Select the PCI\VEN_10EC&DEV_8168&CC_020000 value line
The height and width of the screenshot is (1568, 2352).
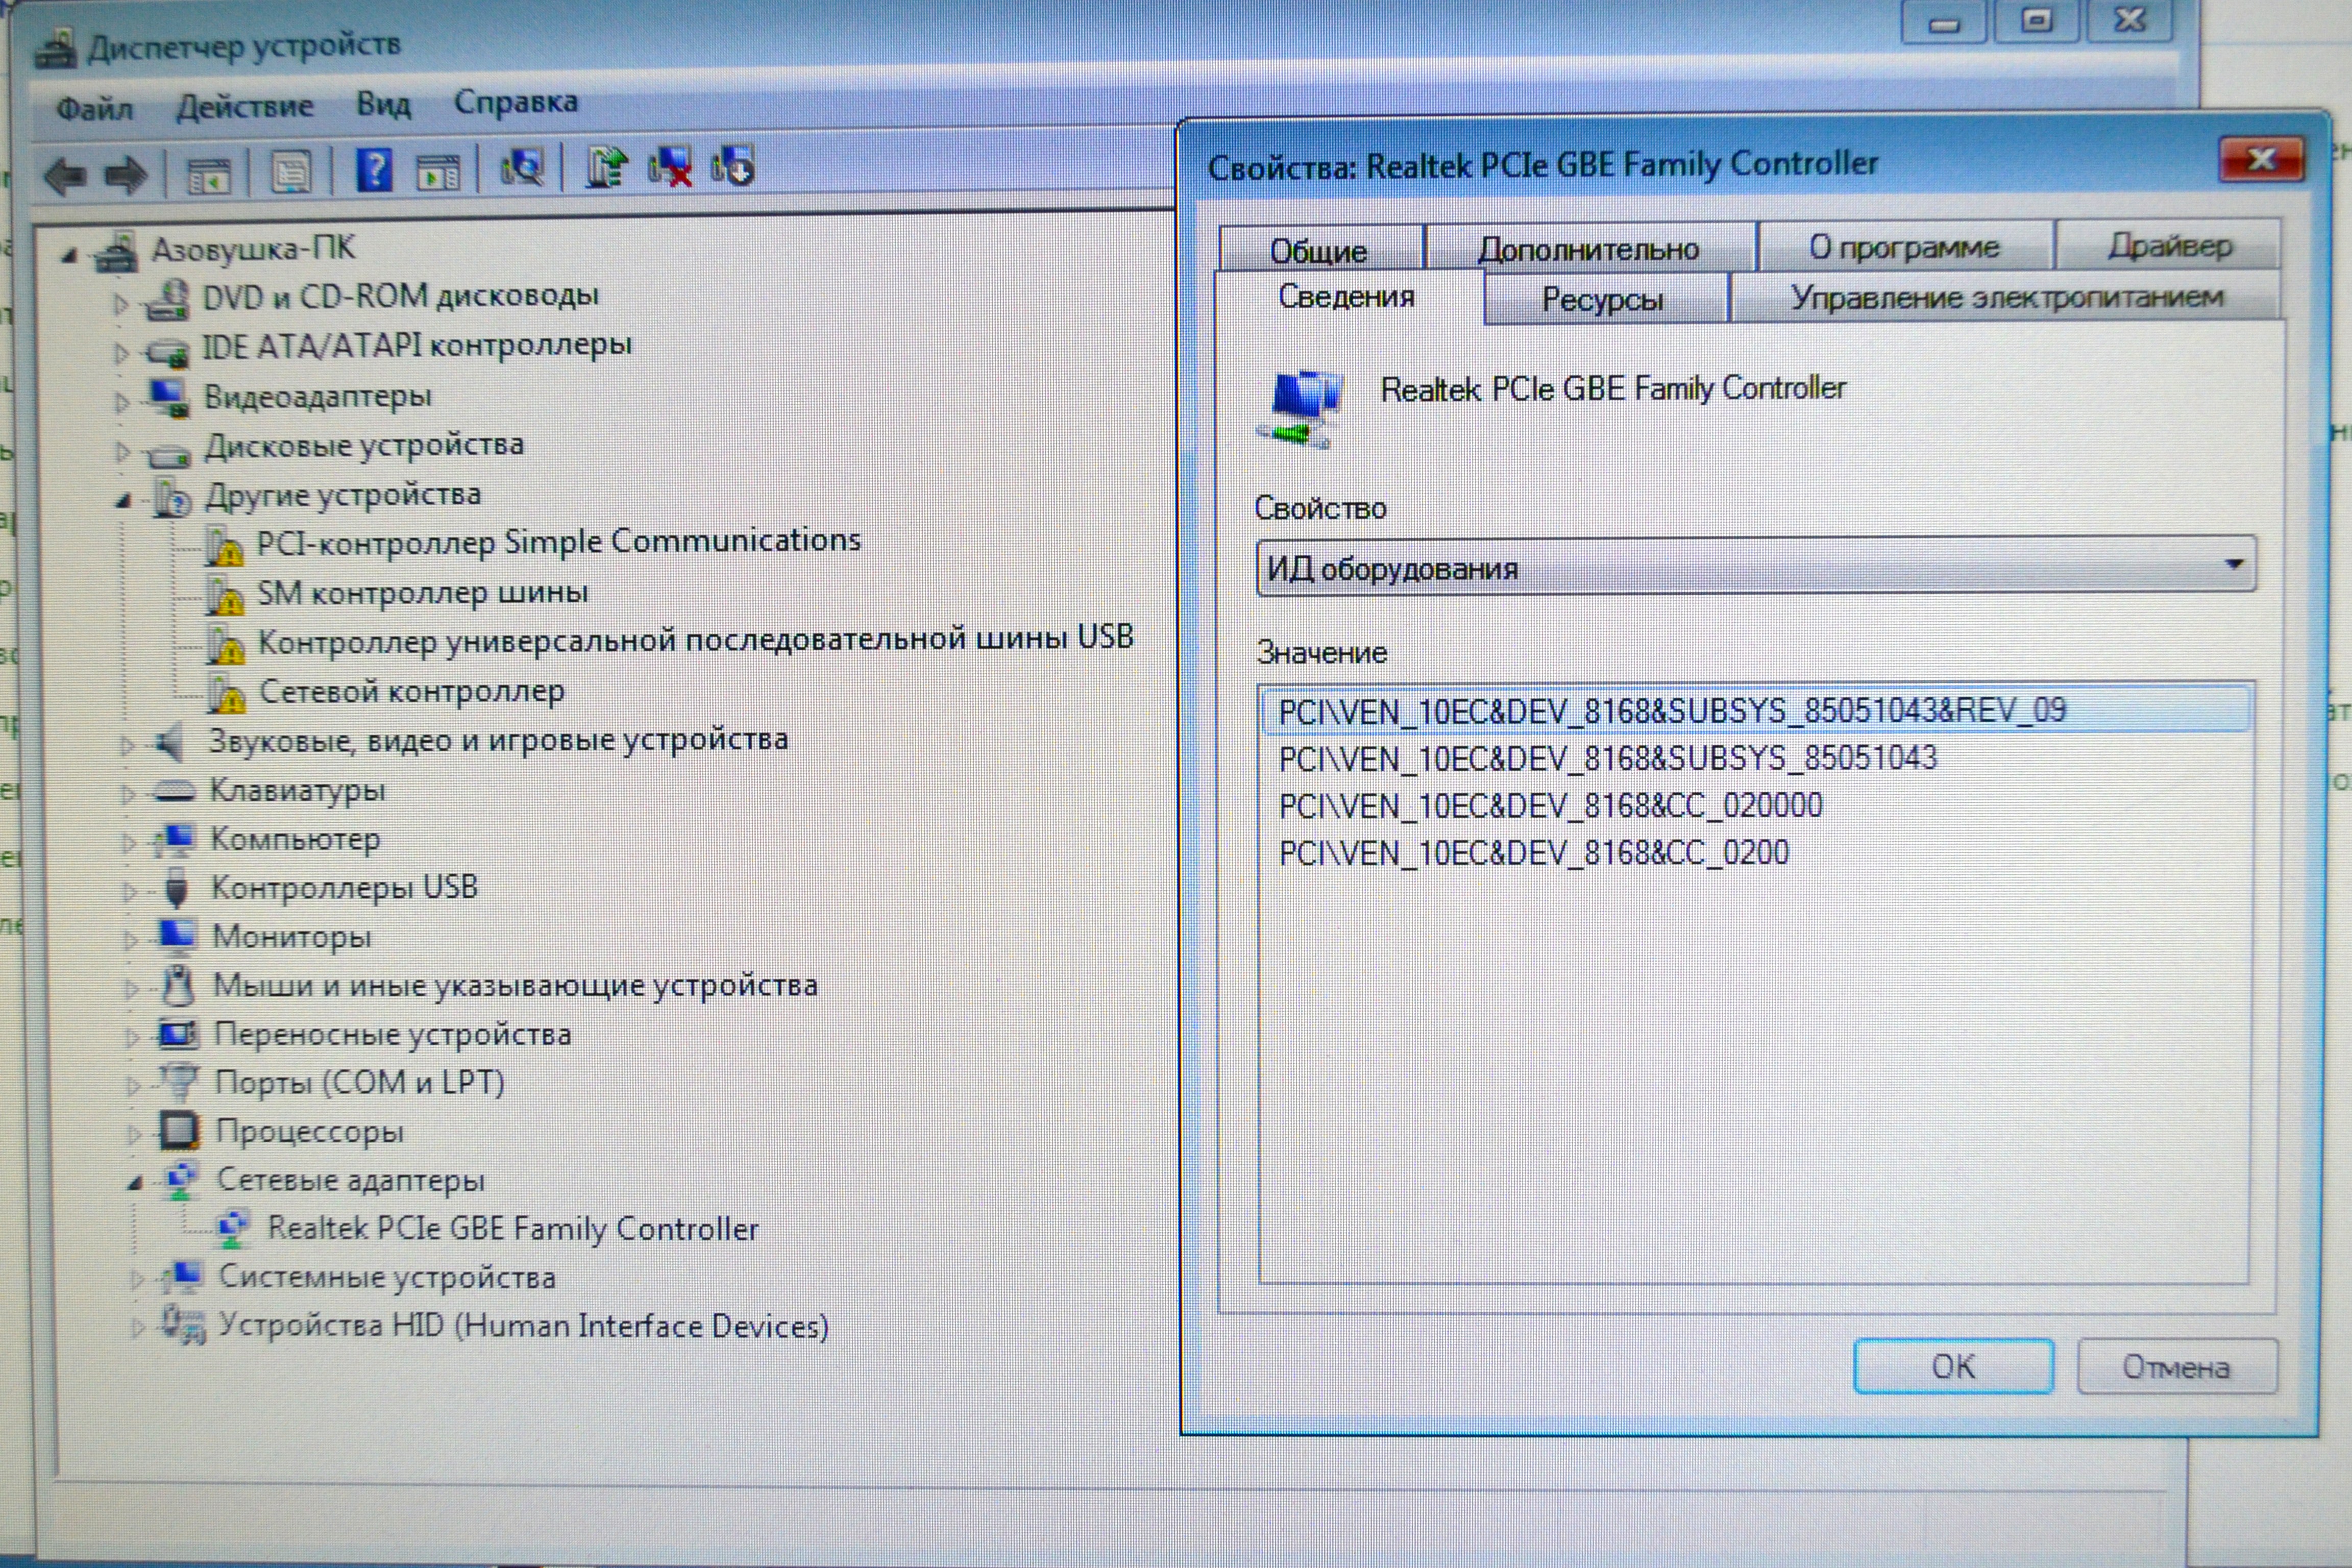tap(1550, 806)
